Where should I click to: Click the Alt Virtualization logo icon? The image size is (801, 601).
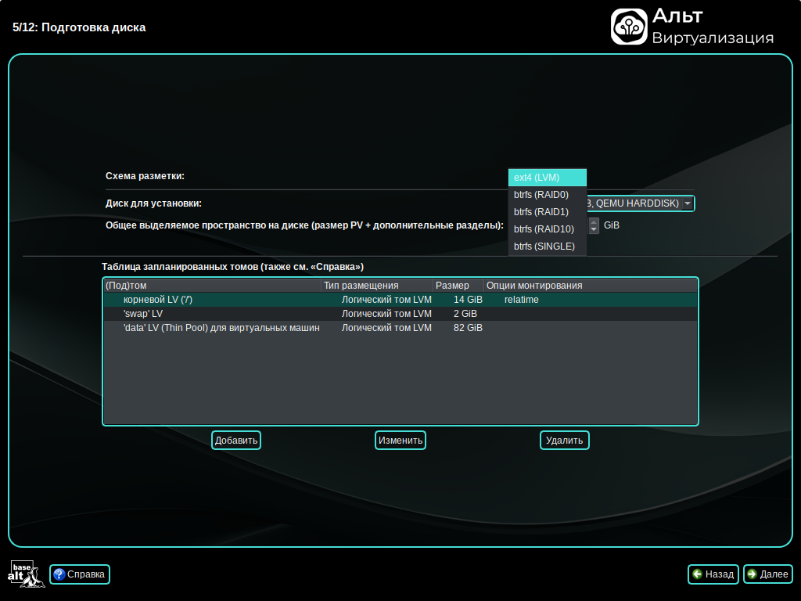tap(628, 27)
